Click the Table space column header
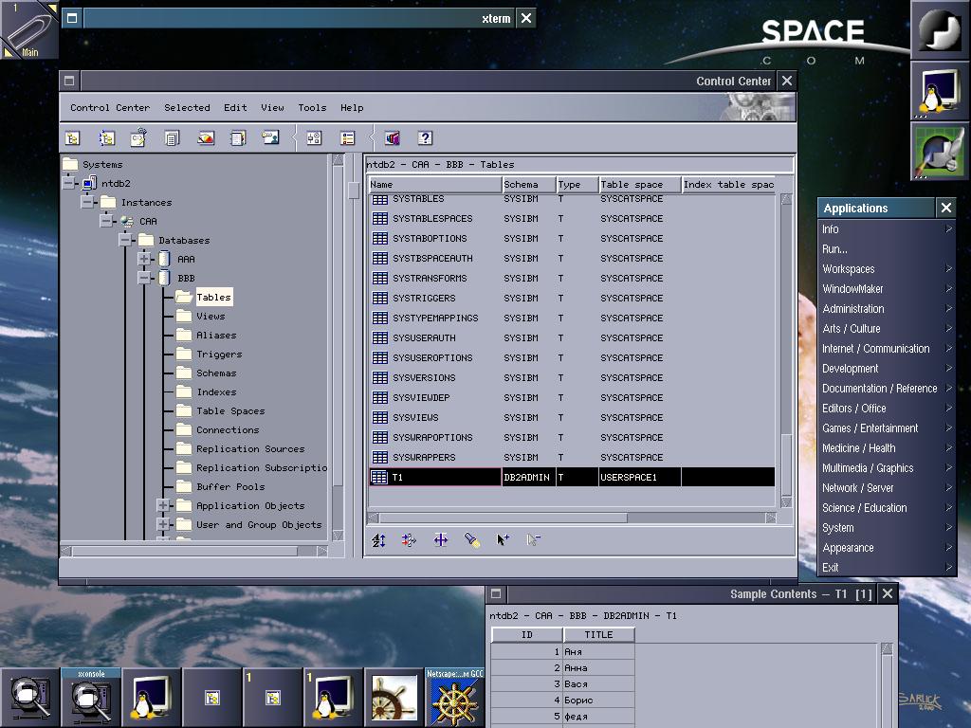 (640, 185)
